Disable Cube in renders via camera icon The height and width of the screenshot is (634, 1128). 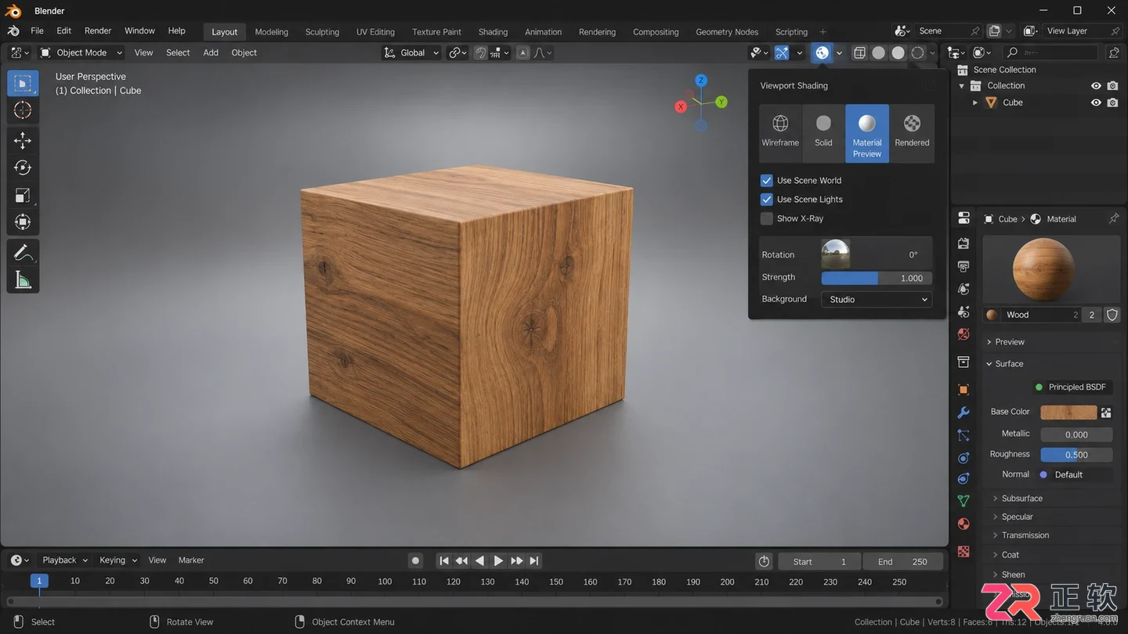pyautogui.click(x=1112, y=103)
